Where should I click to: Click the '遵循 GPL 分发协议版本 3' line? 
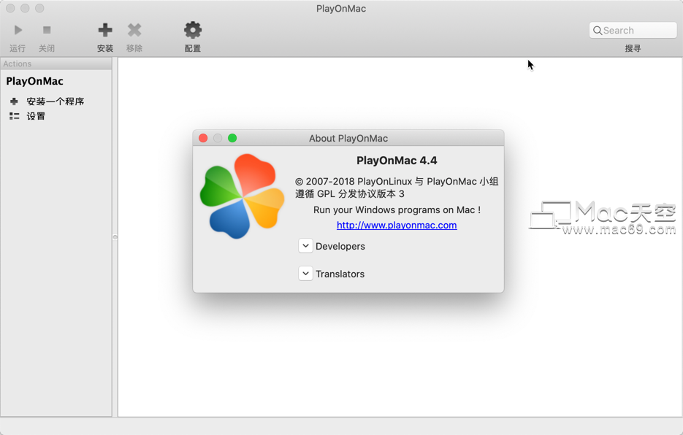[350, 193]
